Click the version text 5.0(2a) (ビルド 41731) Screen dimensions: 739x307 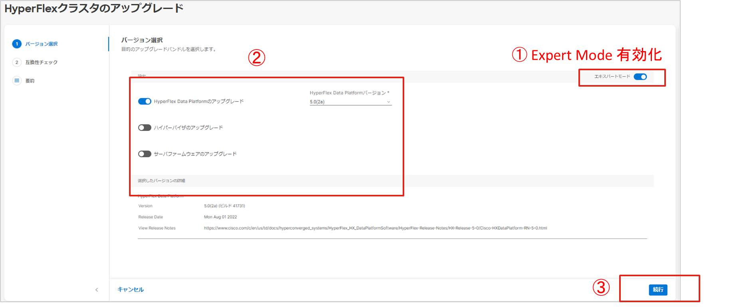(x=224, y=206)
